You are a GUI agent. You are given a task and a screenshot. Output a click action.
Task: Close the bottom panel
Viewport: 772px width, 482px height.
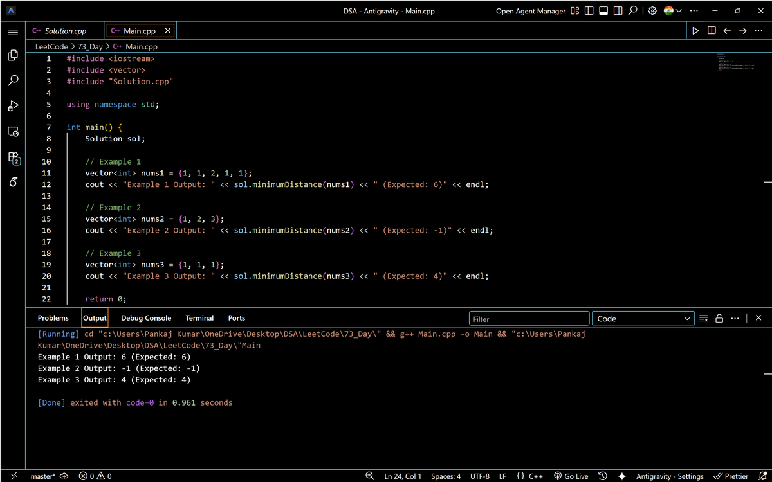coord(758,318)
